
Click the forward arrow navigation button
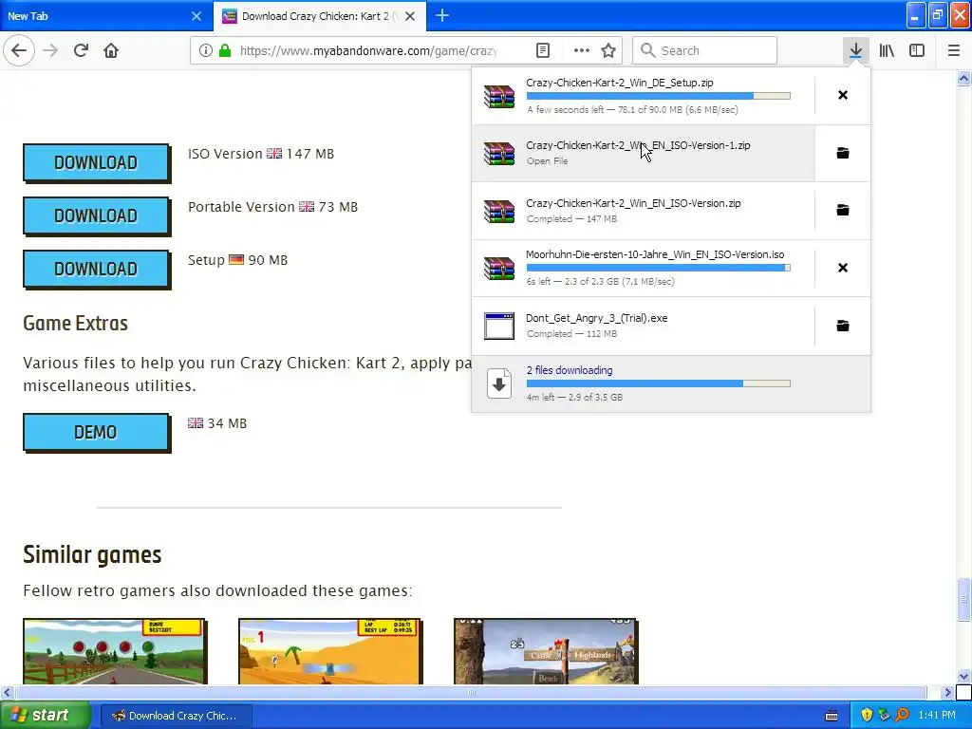[51, 50]
